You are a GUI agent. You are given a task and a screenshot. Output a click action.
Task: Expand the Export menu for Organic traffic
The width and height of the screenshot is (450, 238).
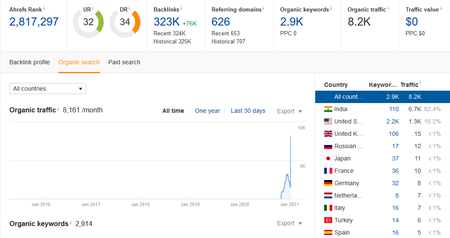point(290,111)
